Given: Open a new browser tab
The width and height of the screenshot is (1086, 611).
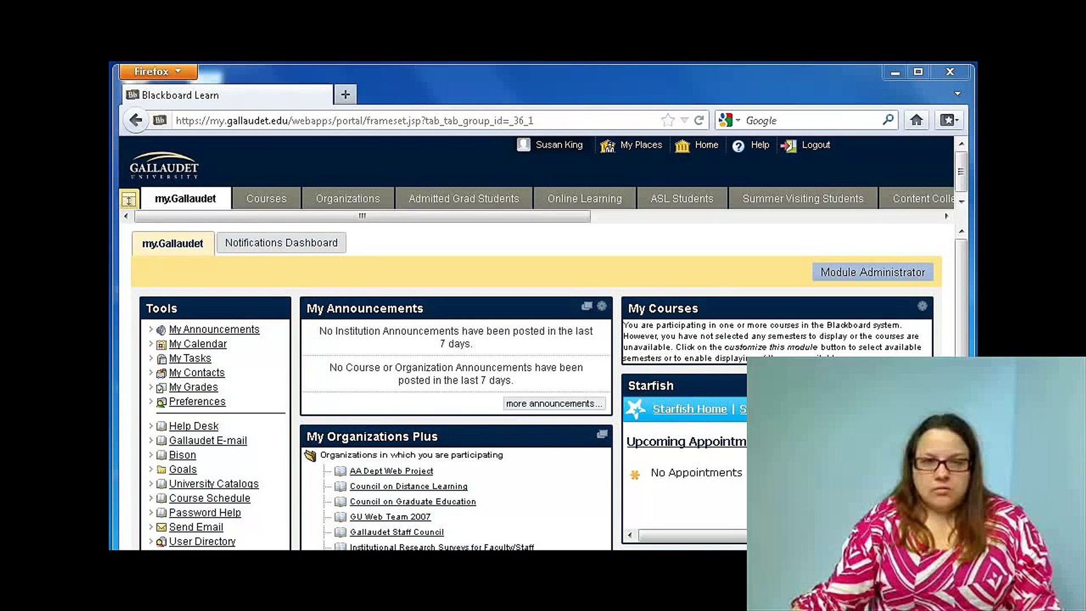Looking at the screenshot, I should 346,94.
